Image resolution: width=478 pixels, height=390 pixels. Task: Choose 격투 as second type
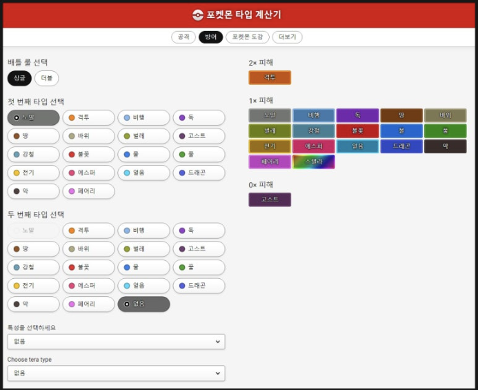89,231
